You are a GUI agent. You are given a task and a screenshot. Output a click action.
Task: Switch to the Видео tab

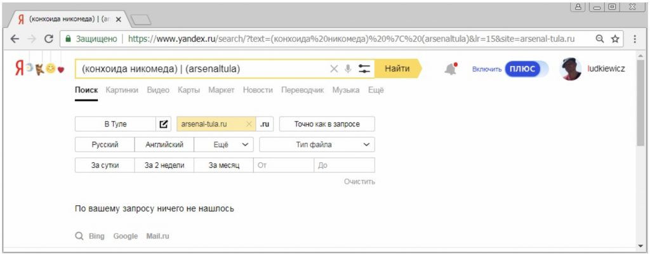point(158,90)
